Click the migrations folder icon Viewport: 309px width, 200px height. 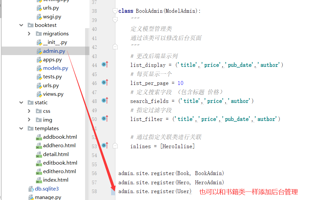[x=39, y=33]
